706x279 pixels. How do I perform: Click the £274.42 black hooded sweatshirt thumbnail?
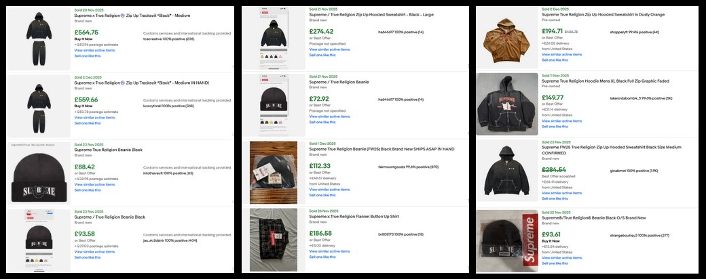coord(273,35)
